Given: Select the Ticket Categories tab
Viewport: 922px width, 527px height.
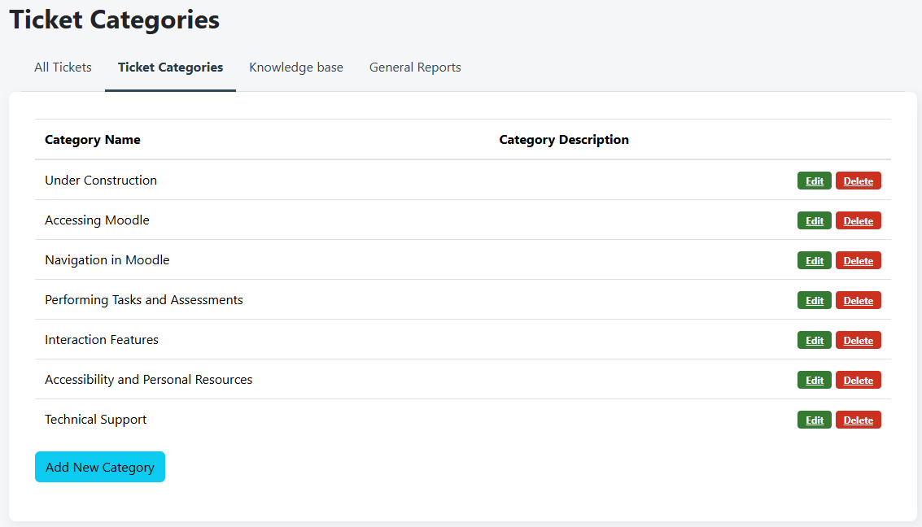Looking at the screenshot, I should pos(170,68).
